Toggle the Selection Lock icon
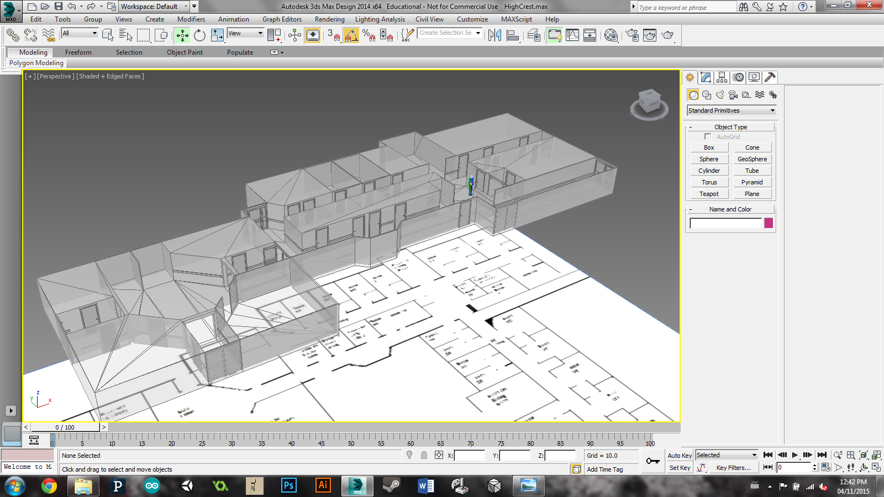This screenshot has height=497, width=884. 424,455
